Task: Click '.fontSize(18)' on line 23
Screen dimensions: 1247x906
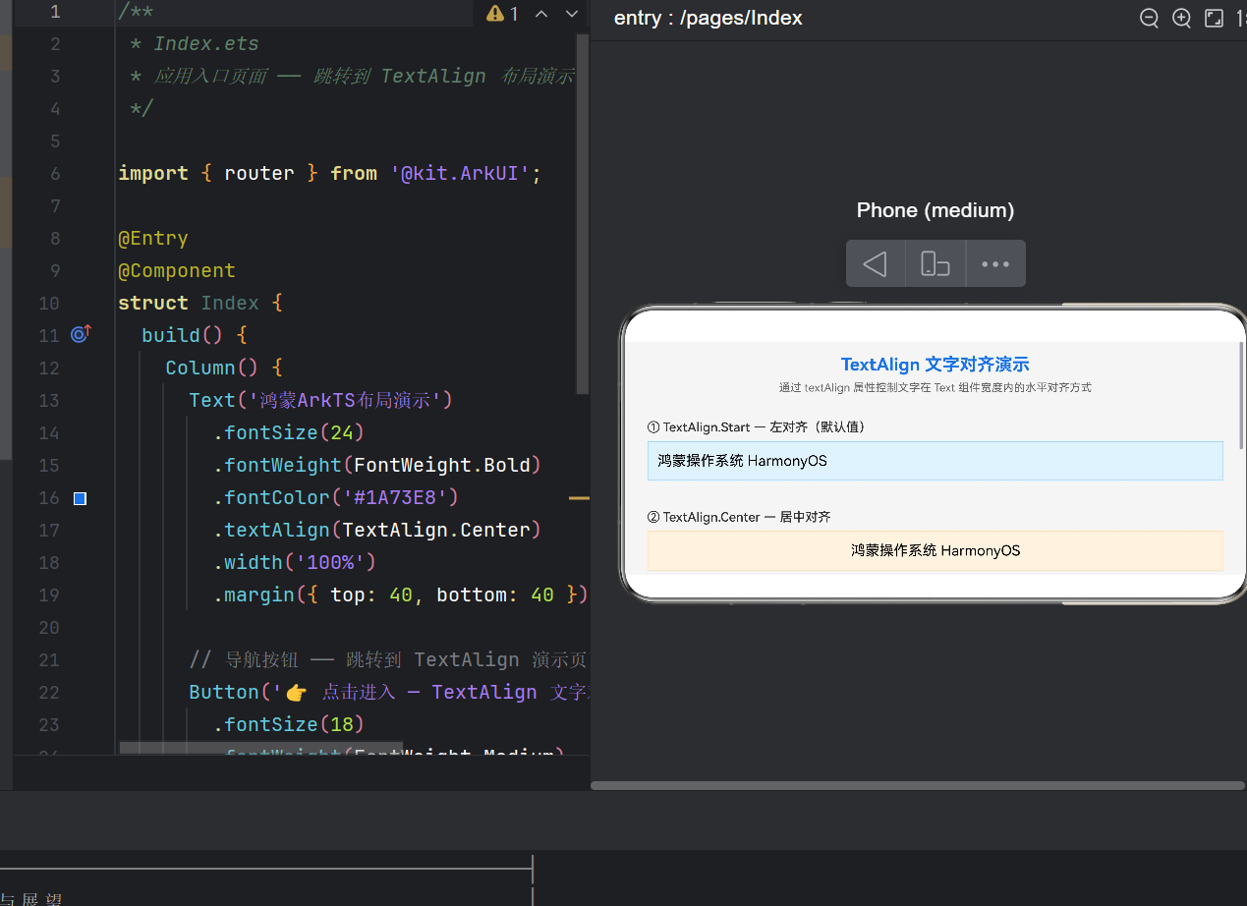Action: (x=289, y=724)
